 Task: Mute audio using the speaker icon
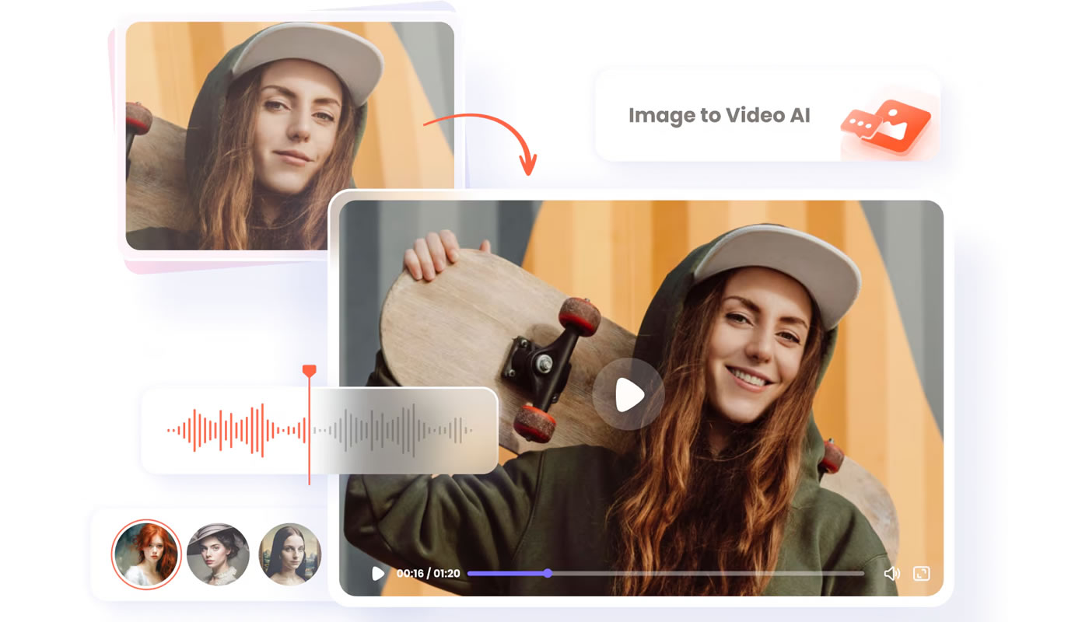click(x=891, y=574)
